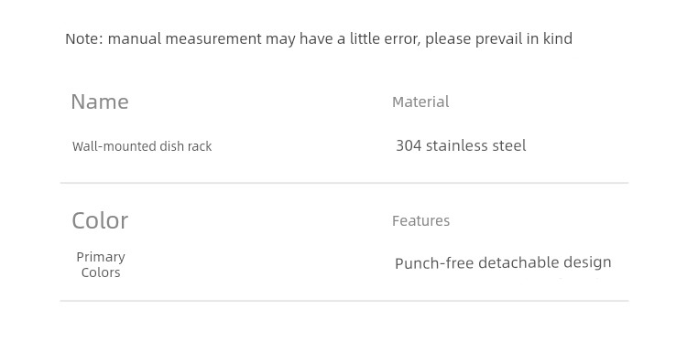Click the phrase "manual measurement" in the note
Image resolution: width=687 pixels, height=352 pixels.
click(184, 39)
